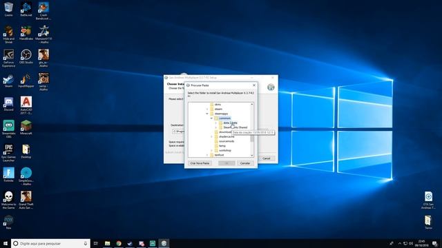Click folder tree scroll-up arrow
The width and height of the screenshot is (442, 248).
tap(251, 104)
